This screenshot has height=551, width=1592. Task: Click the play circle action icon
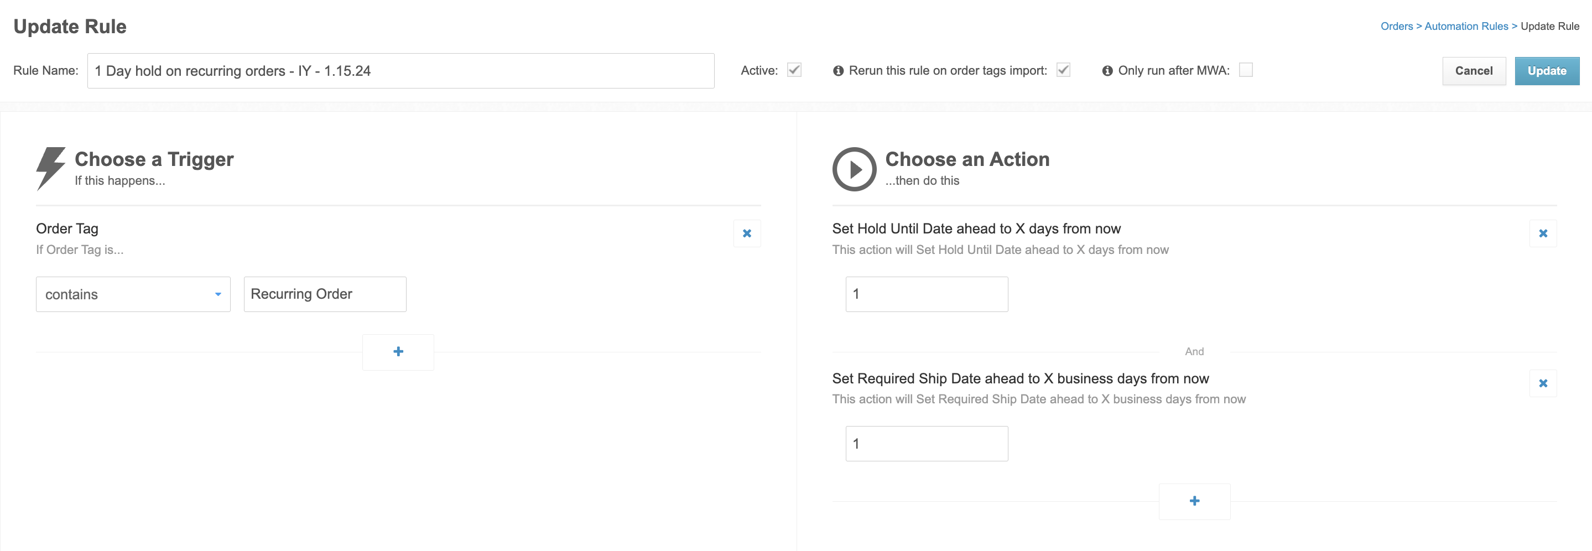coord(854,169)
